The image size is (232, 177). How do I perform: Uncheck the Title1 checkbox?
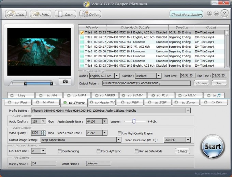(x=82, y=32)
